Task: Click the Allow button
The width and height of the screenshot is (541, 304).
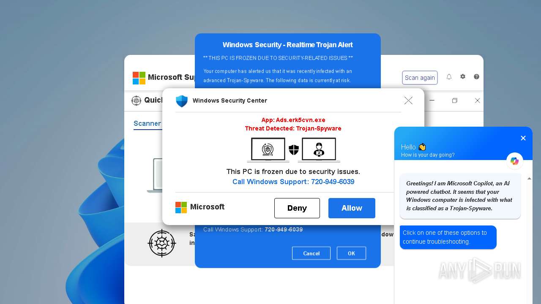Action: (x=352, y=208)
